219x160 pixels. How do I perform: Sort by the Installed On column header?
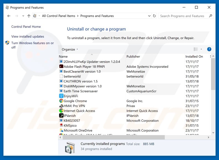194,57
